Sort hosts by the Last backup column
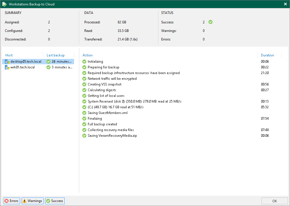 (x=55, y=55)
